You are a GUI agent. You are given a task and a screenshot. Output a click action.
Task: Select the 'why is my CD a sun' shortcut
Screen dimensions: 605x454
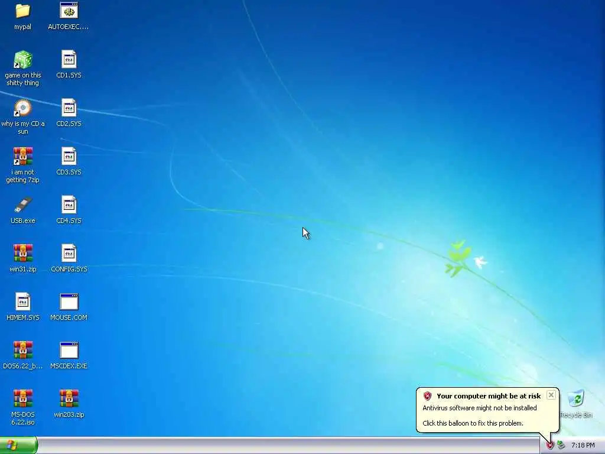click(x=23, y=108)
